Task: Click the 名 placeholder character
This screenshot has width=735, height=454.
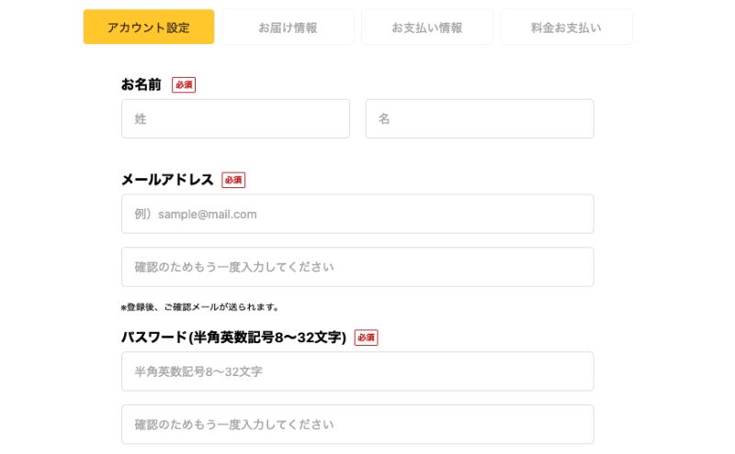Action: point(384,119)
